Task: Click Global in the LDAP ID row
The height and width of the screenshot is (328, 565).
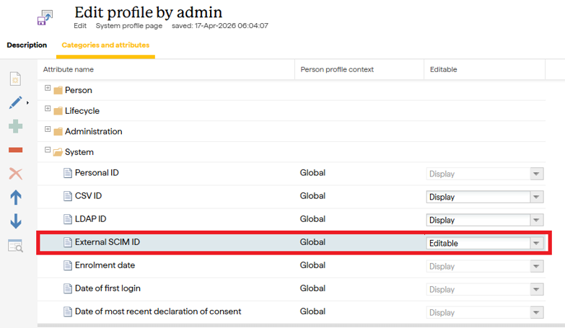Action: [x=312, y=219]
